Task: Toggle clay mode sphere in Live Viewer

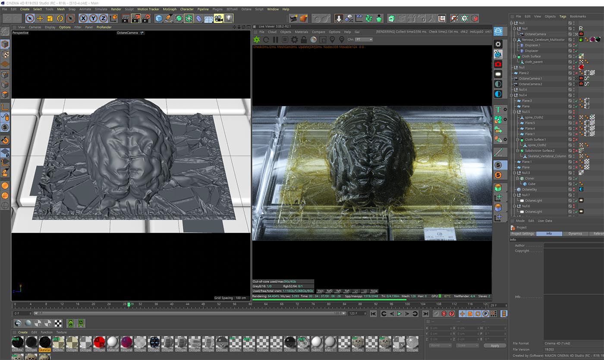Action: [314, 40]
